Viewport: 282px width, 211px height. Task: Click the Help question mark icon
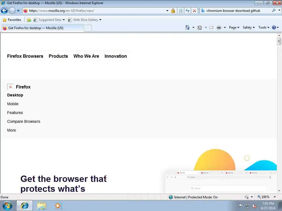274,27
